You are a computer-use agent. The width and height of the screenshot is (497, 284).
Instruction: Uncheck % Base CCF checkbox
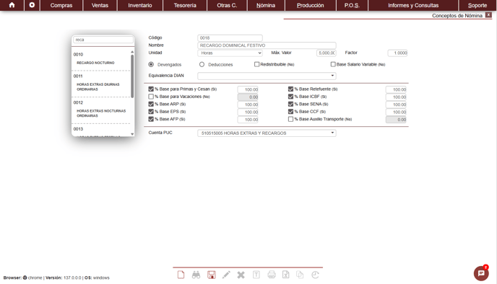pyautogui.click(x=290, y=112)
